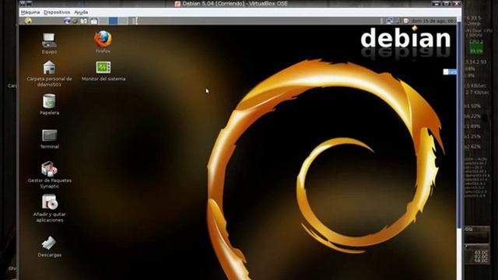Switch to the second gray workspace
498x280 pixels.
[x=123, y=21]
